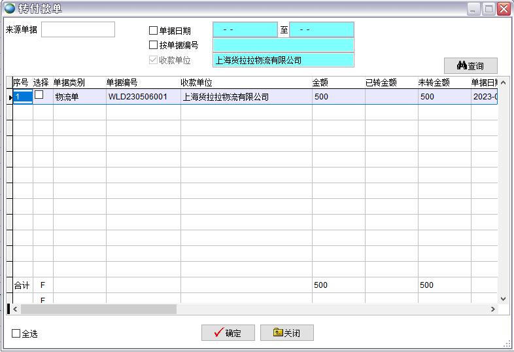This screenshot has width=514, height=352.
Task: Check the 全选 select-all checkbox
Action: pyautogui.click(x=16, y=334)
